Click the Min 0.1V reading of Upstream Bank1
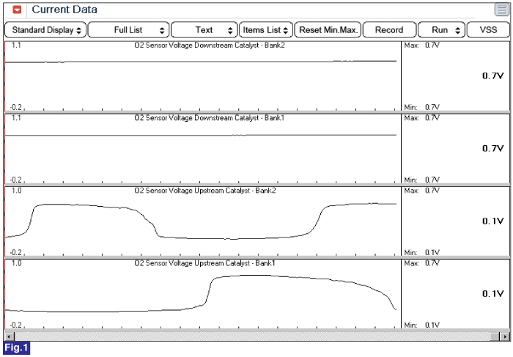The height and width of the screenshot is (357, 513). (421, 325)
